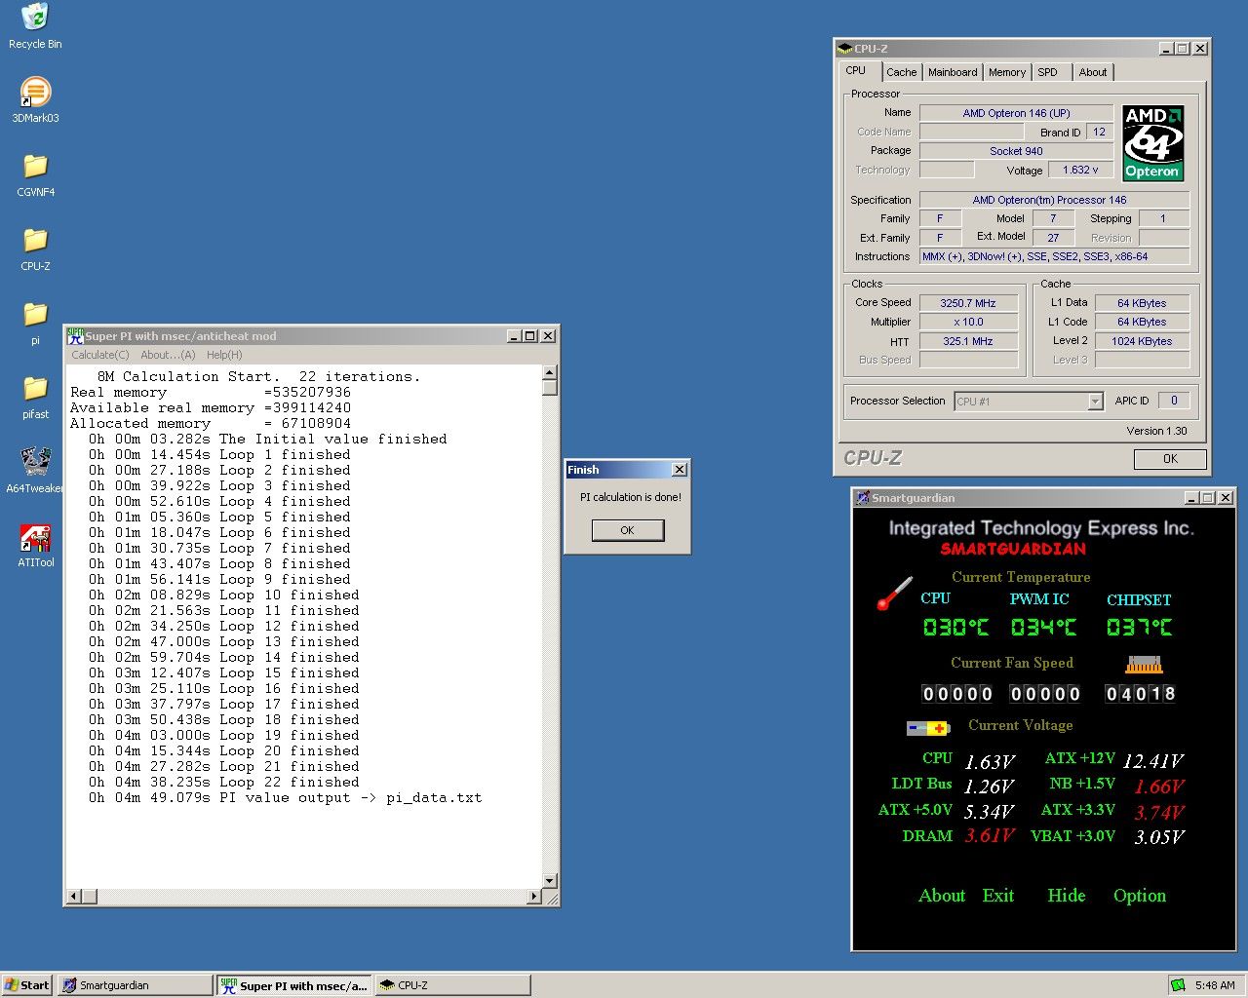Activate Super PI taskbar button
This screenshot has width=1248, height=998.
294,985
